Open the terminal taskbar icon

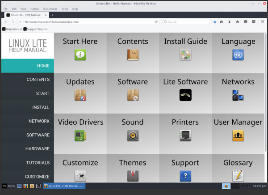38,186
